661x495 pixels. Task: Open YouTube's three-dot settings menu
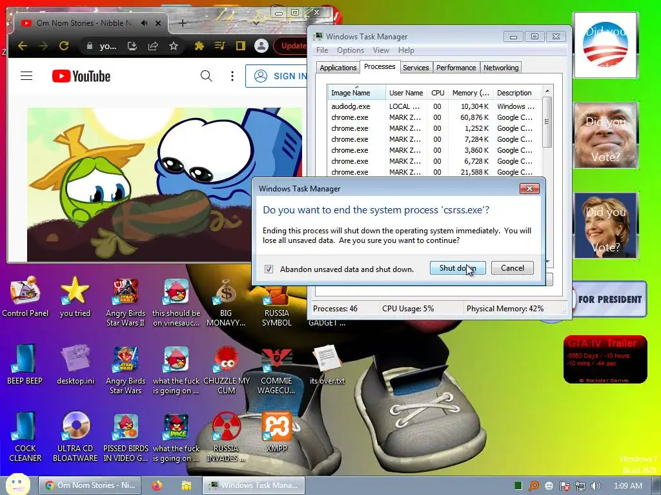(232, 76)
